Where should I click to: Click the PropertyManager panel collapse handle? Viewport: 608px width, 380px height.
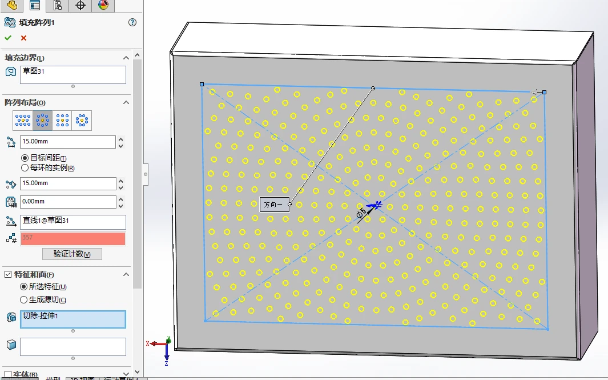[x=146, y=174]
